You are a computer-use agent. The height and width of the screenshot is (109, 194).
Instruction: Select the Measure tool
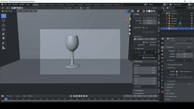(x=4, y=48)
